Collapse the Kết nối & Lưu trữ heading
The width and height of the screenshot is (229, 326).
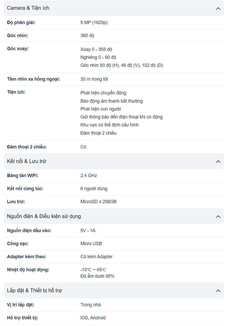pos(27,161)
